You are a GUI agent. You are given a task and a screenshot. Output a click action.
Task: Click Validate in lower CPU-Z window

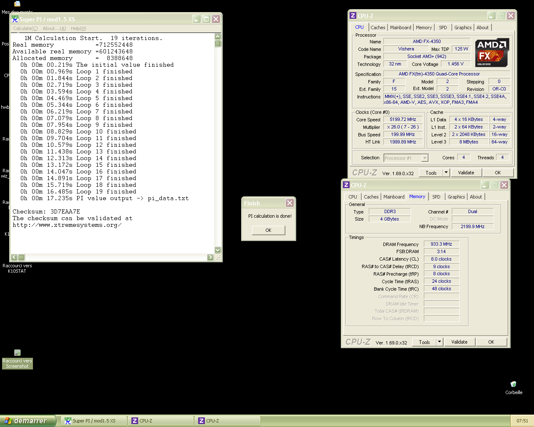click(459, 342)
